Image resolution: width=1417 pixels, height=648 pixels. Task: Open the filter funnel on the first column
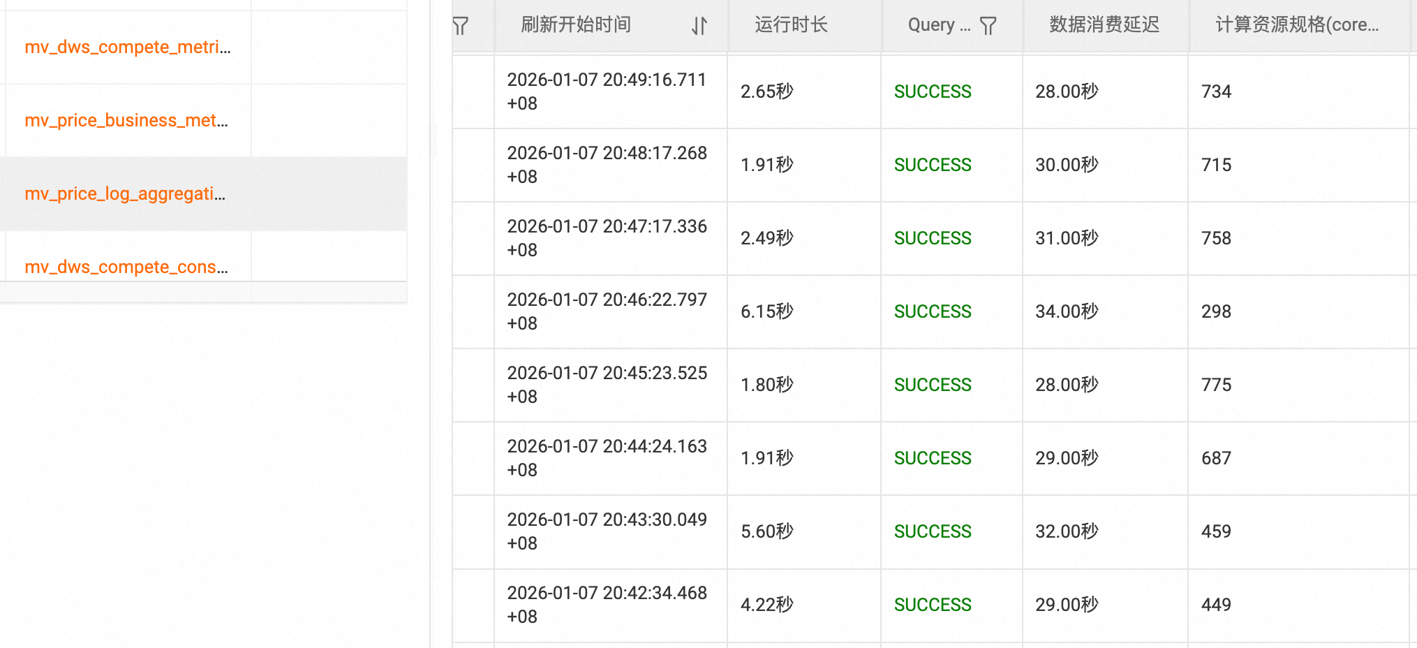pos(460,25)
